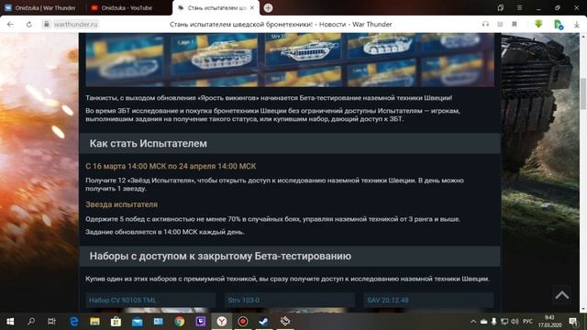Open the Windows notification center

(573, 322)
